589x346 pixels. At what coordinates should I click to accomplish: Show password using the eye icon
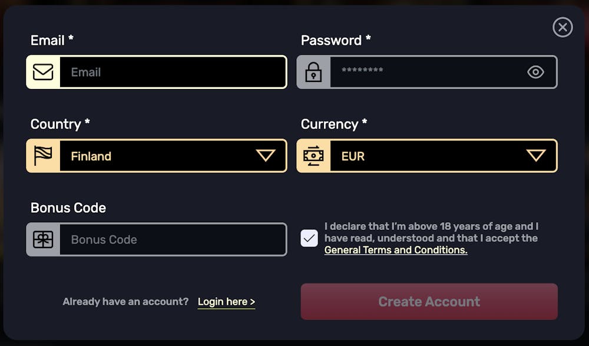coord(535,72)
